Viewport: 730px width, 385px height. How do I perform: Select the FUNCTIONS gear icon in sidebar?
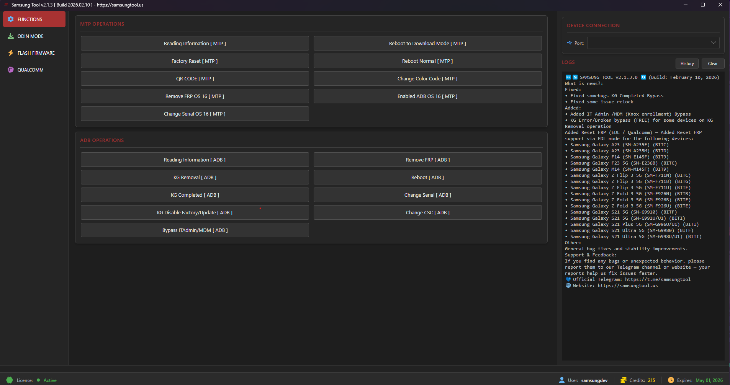point(11,19)
